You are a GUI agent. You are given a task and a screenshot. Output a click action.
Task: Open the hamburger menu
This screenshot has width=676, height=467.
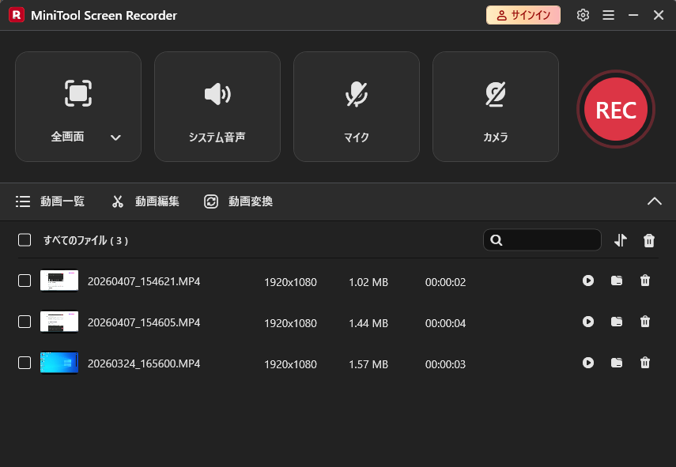pos(608,14)
